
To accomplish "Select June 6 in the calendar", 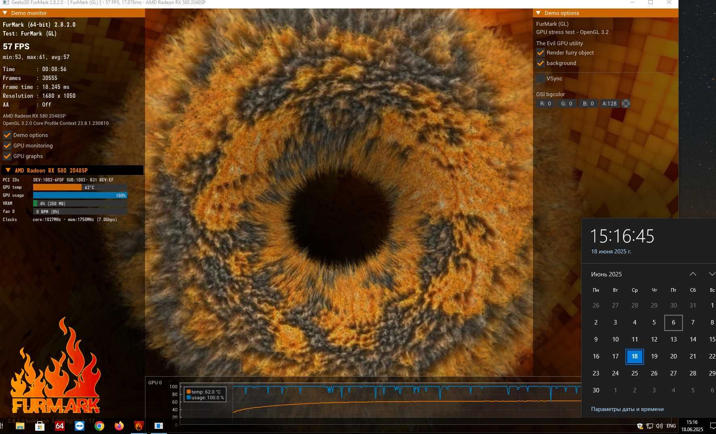I will 673,322.
